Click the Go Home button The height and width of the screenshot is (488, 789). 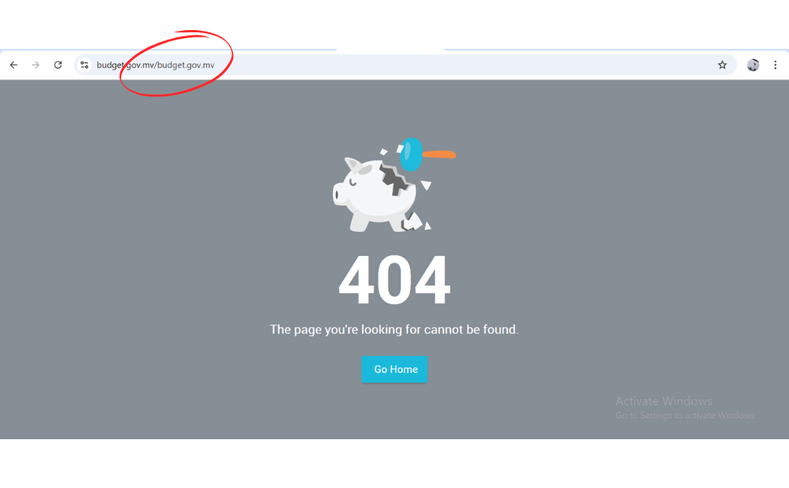394,369
